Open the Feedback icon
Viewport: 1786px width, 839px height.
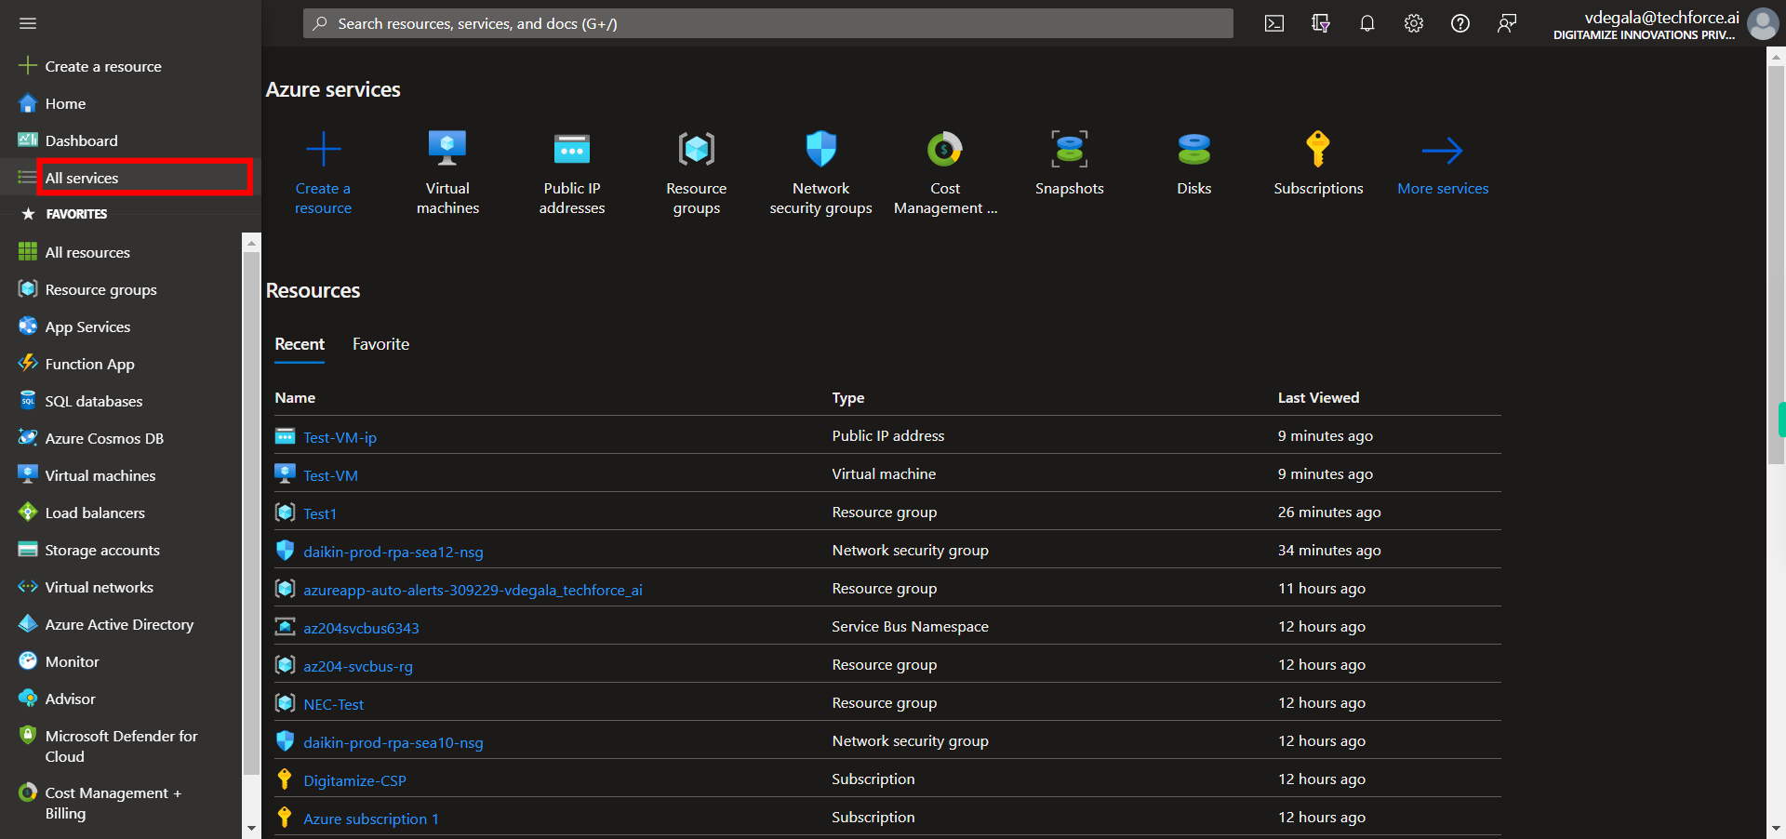[x=1507, y=23]
